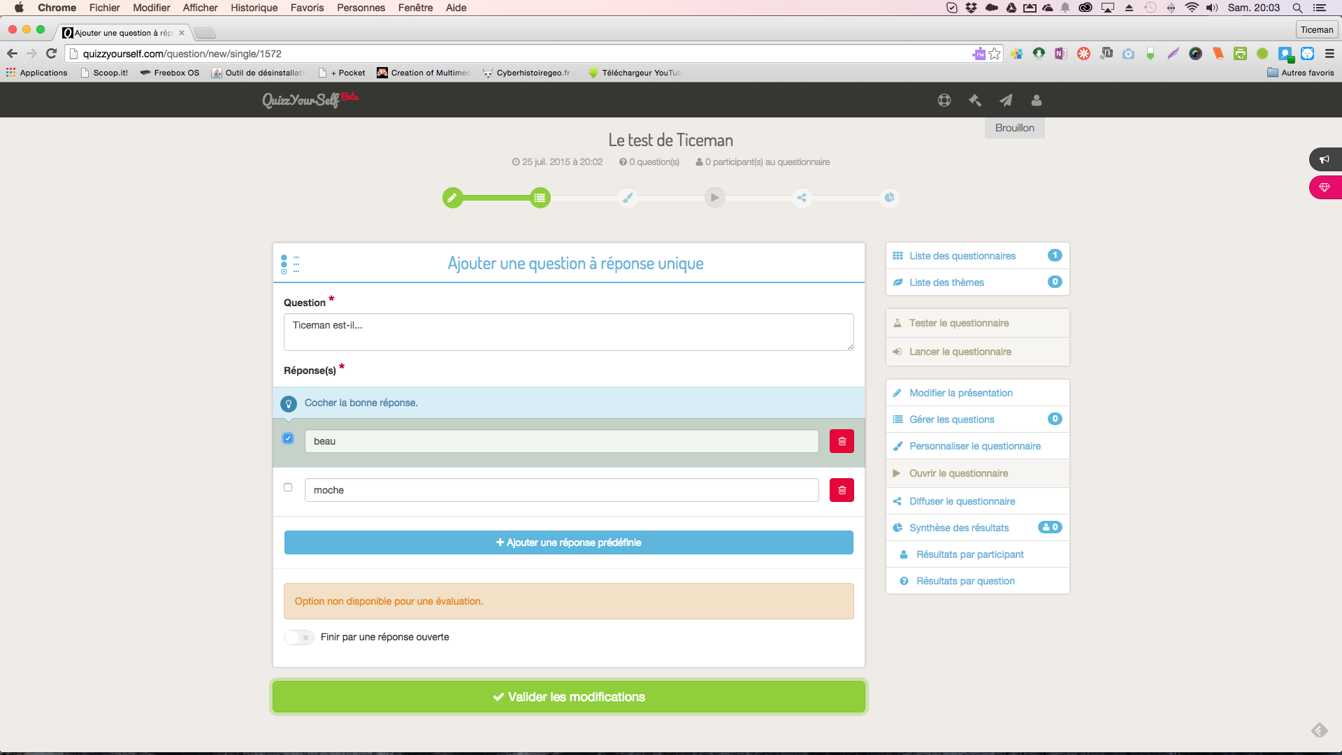Viewport: 1342px width, 755px height.
Task: Open the user profile icon in header
Action: pos(1037,100)
